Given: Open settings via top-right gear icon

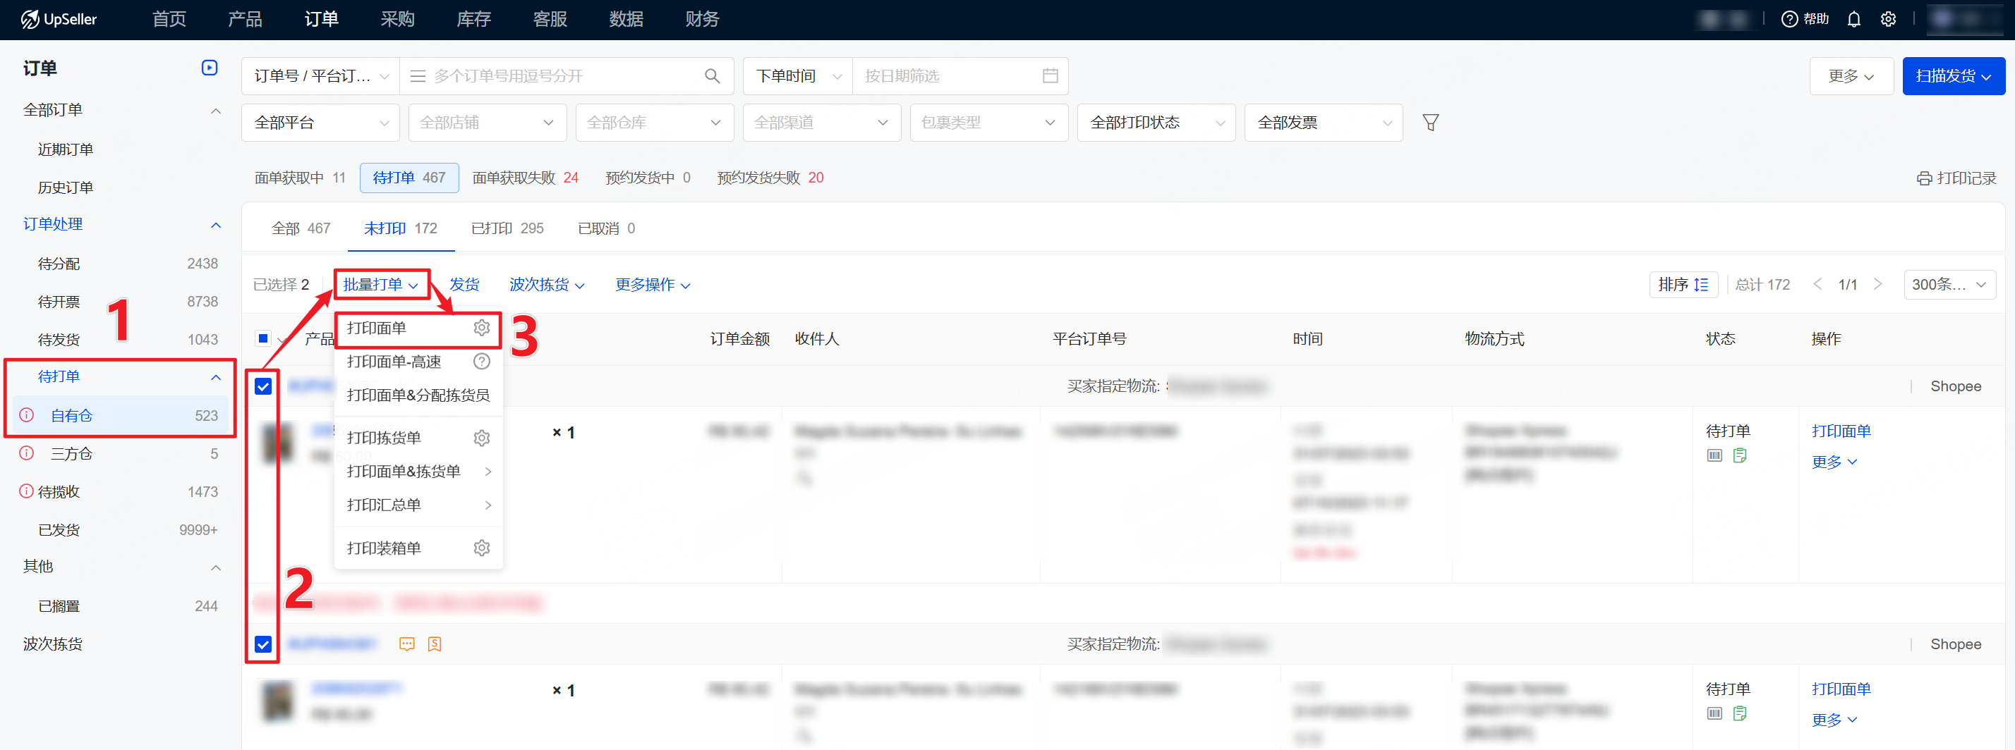Looking at the screenshot, I should (1887, 20).
